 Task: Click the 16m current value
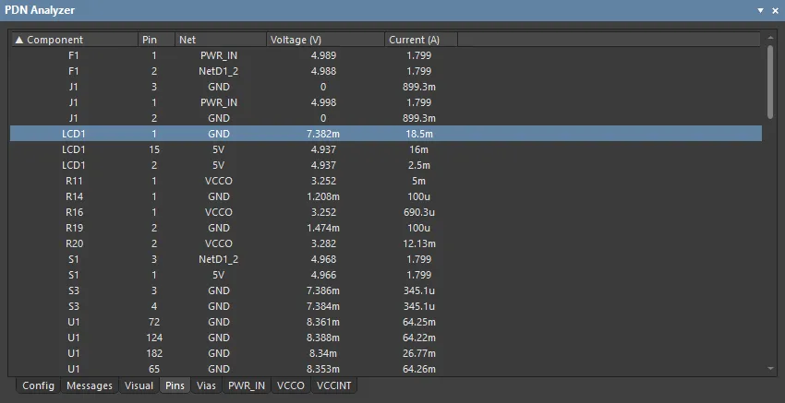[419, 149]
